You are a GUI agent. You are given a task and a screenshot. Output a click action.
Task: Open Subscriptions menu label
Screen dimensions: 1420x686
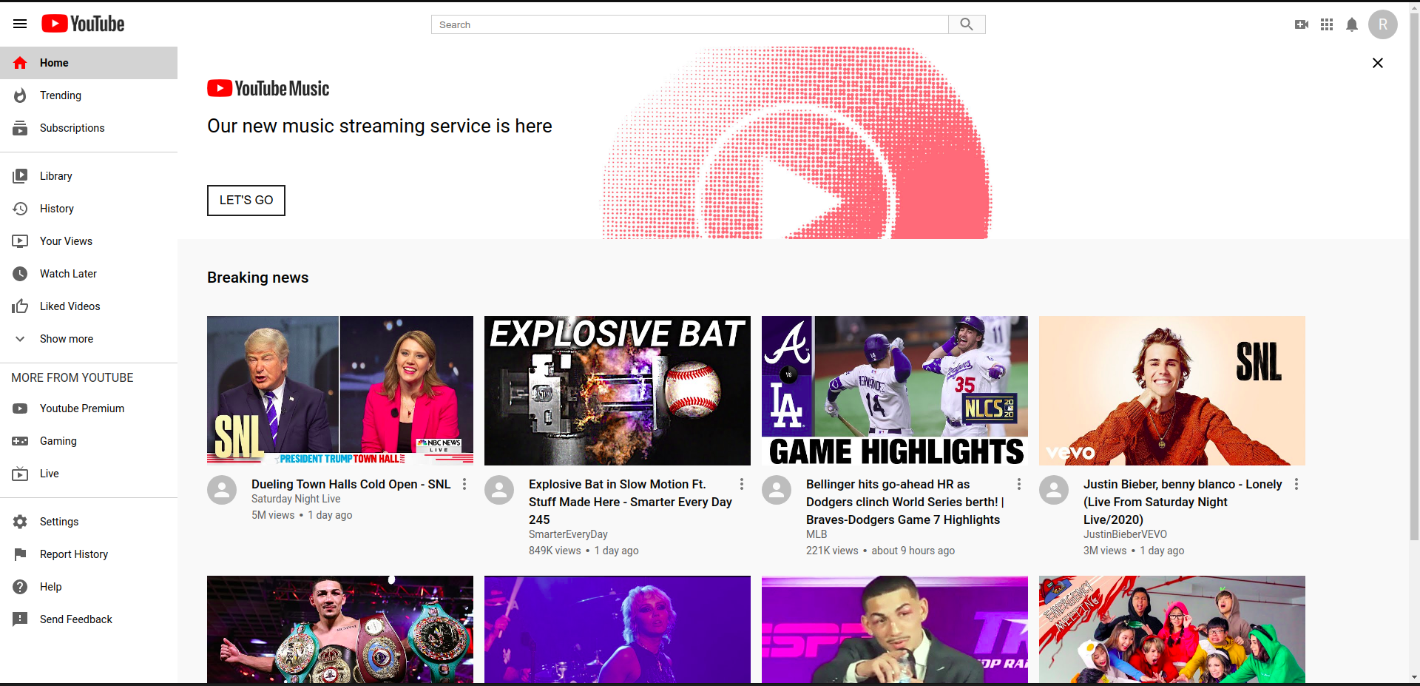[x=72, y=128]
